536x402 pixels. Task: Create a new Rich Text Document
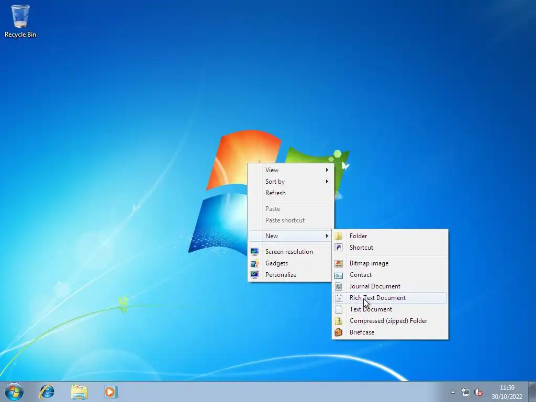(389, 298)
